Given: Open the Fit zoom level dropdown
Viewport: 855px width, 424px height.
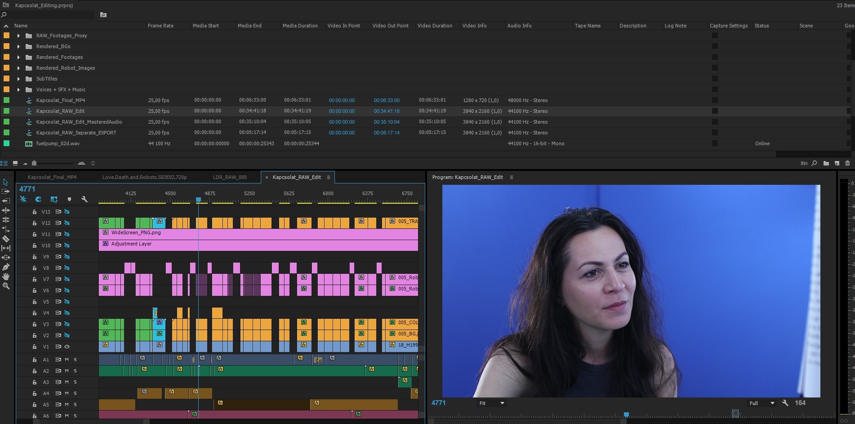Looking at the screenshot, I should (x=492, y=403).
